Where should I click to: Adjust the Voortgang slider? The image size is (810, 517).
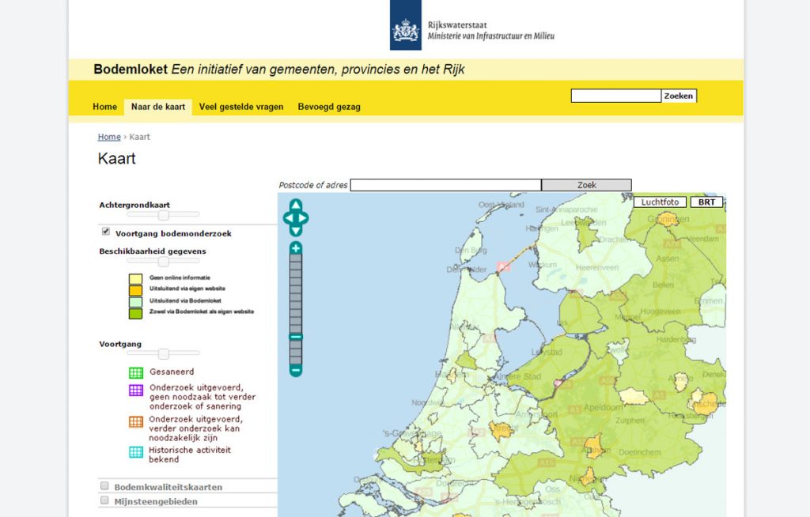pyautogui.click(x=163, y=355)
